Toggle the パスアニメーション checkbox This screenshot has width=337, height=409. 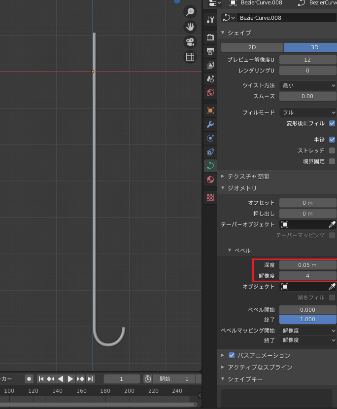pyautogui.click(x=231, y=355)
